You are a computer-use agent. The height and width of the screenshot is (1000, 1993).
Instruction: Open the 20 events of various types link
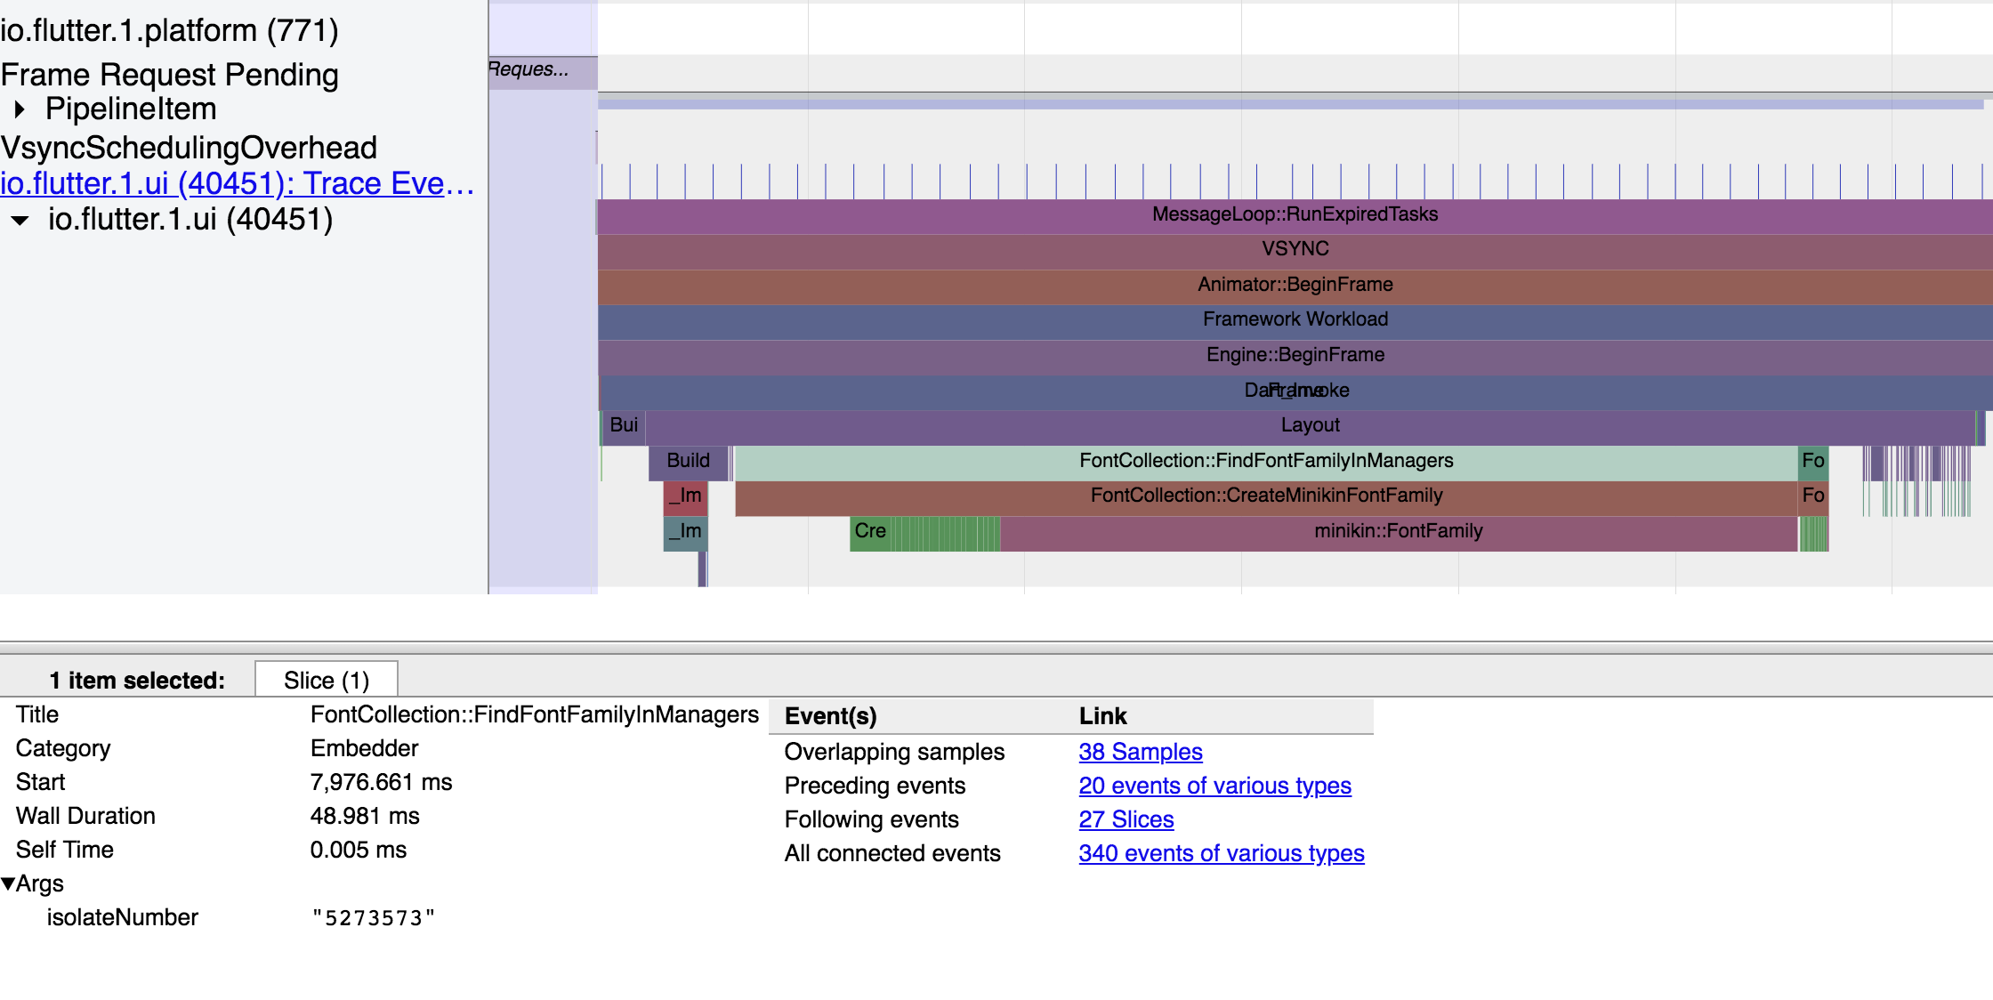click(x=1214, y=786)
